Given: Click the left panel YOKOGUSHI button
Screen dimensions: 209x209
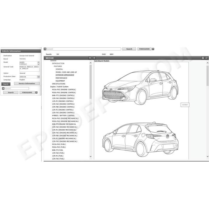Looking at the screenshot, I should (27, 93).
